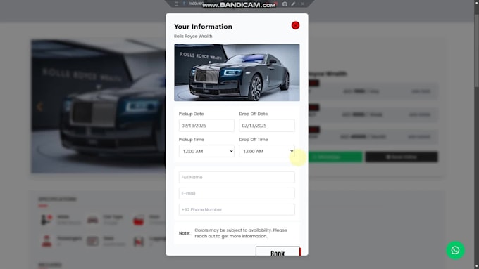479x269 pixels.
Task: Close the Your Information dialog with the red button
Action: pos(295,25)
